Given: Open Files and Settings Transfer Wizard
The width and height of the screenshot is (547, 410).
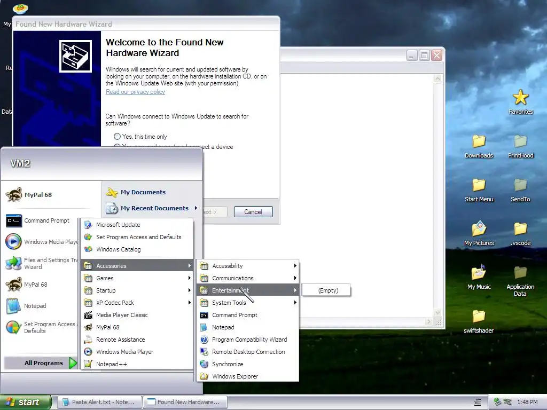Looking at the screenshot, I should [41, 263].
